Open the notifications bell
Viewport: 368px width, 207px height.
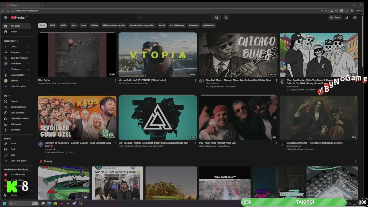(346, 18)
